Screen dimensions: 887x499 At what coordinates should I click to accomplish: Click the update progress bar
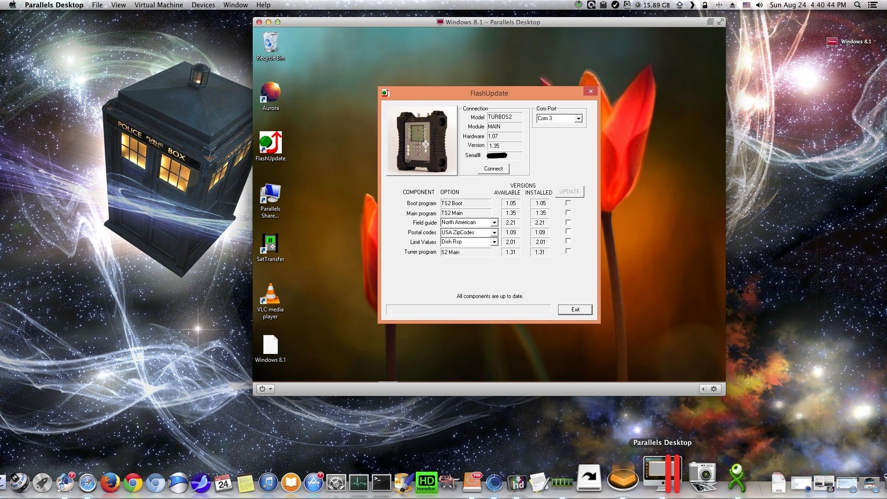point(468,310)
